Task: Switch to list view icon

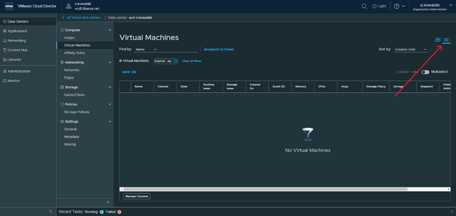Action: (446, 40)
